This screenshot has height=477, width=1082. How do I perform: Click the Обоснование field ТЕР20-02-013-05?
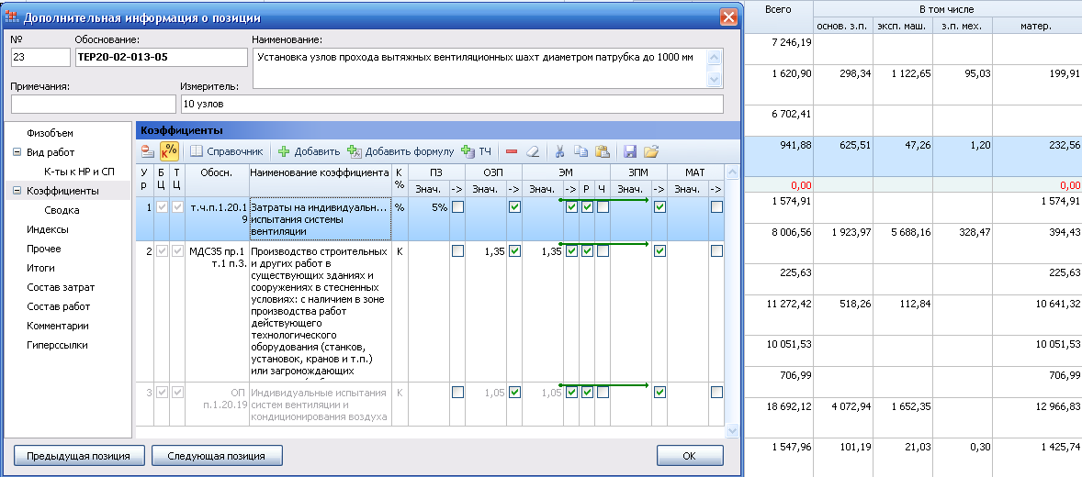pyautogui.click(x=161, y=57)
